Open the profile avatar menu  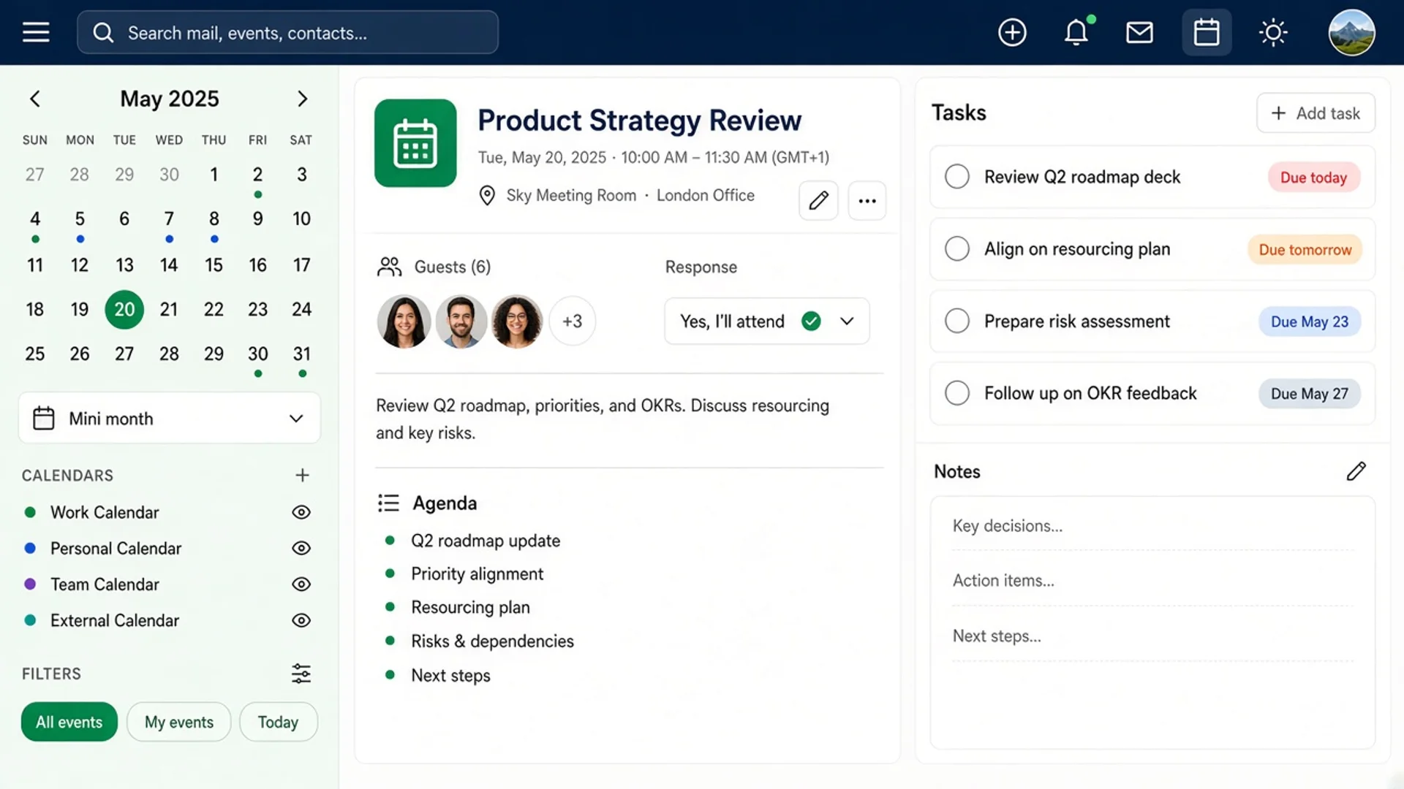[1351, 32]
